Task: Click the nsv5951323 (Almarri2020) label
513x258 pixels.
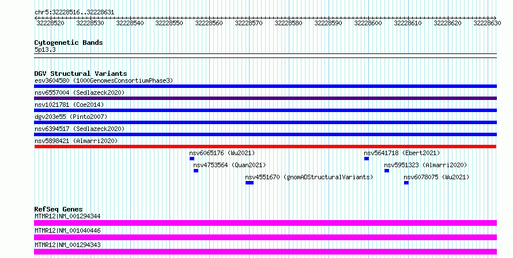Action: [425, 165]
